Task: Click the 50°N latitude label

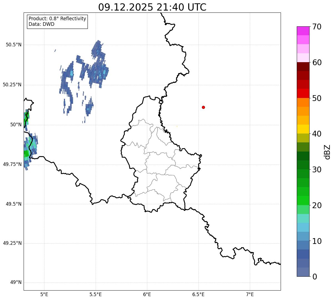Action: (x=16, y=125)
